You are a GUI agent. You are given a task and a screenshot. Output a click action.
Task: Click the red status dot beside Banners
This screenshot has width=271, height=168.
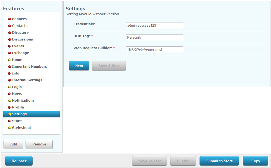click(10, 19)
